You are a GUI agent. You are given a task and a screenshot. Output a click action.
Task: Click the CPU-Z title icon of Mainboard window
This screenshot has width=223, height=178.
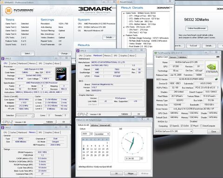click(78, 51)
